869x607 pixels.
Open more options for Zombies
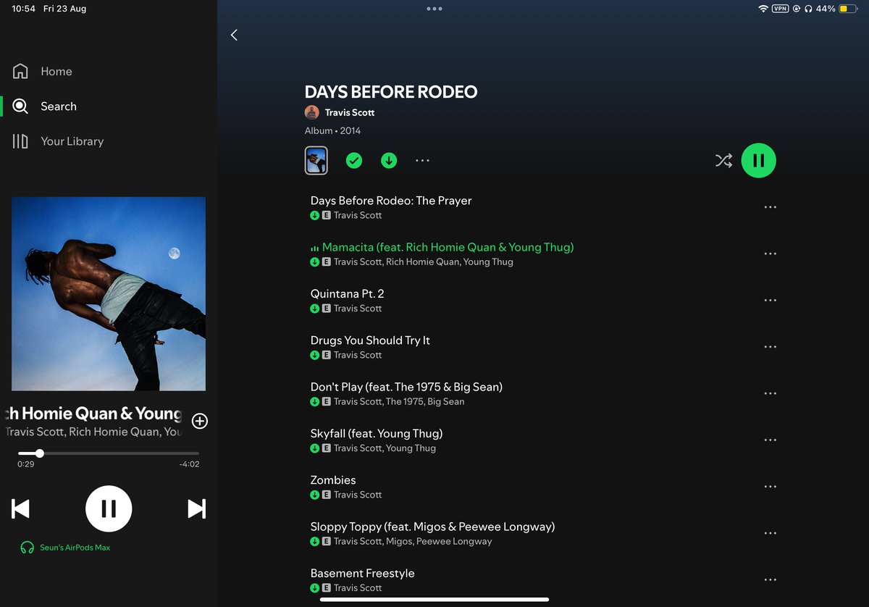[770, 487]
